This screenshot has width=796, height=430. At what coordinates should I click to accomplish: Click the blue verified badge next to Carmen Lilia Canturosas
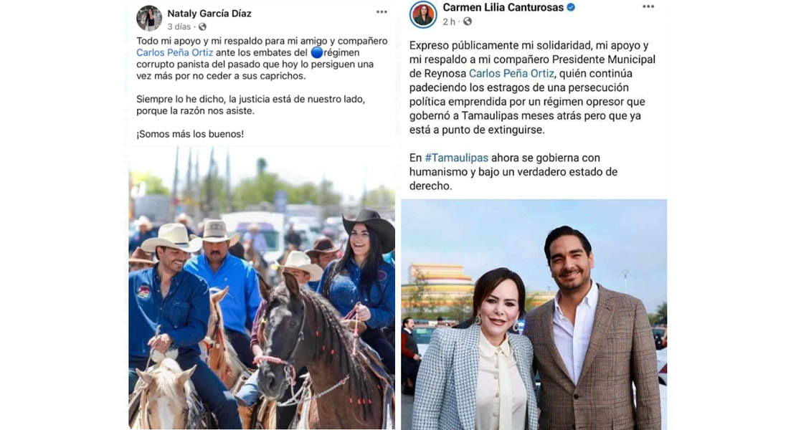(x=571, y=7)
